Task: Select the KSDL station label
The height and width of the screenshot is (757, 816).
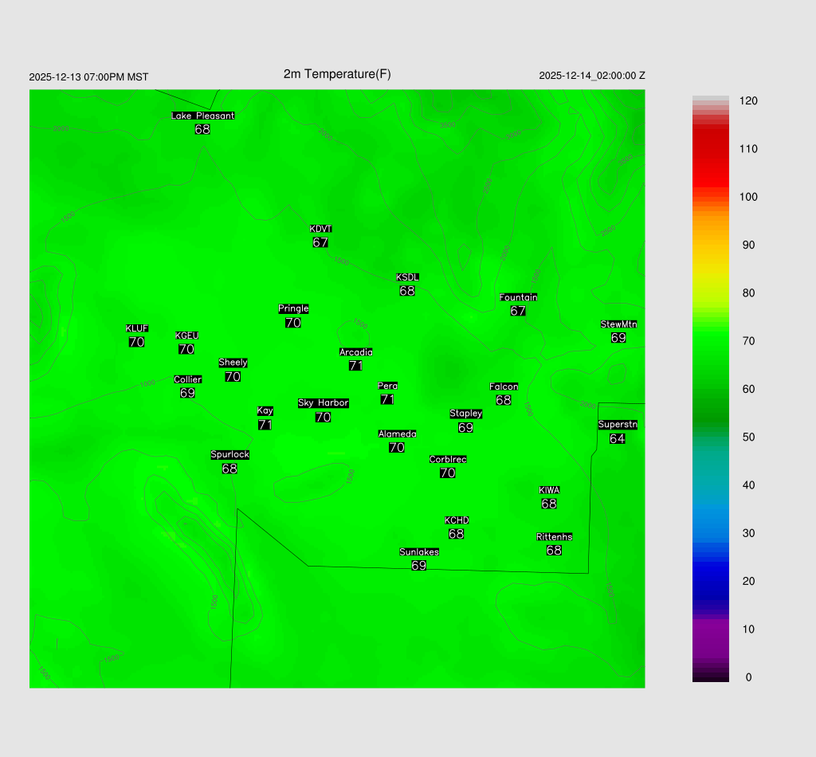Action: 407,277
